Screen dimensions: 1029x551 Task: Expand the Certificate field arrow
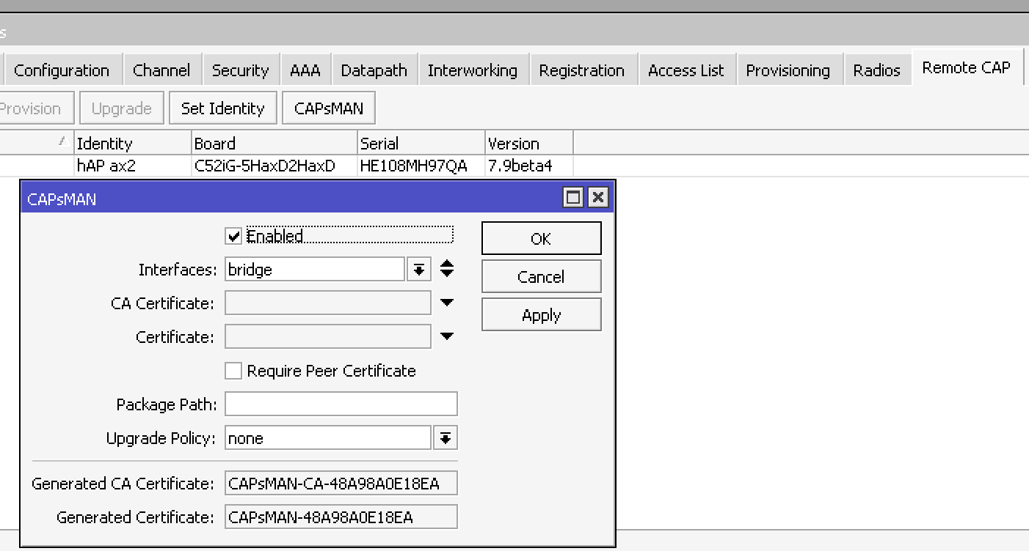click(x=447, y=337)
